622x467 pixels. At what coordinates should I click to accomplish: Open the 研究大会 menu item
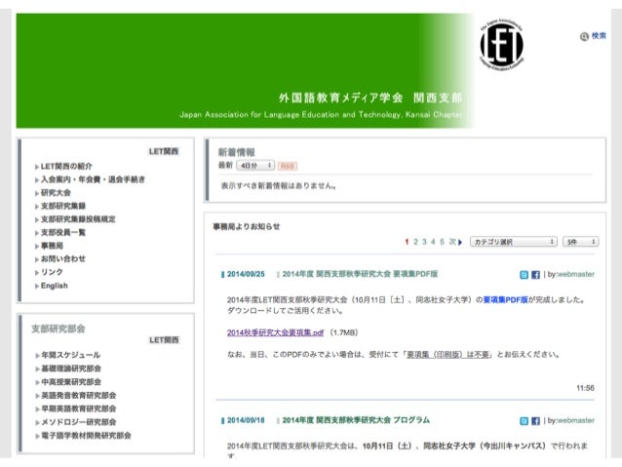click(56, 193)
